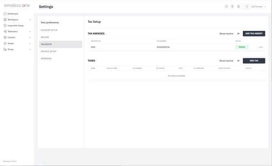Viewport: 272px width, 166px height.
Task: Click the Name column header in Taxes table
Action: [x=93, y=68]
